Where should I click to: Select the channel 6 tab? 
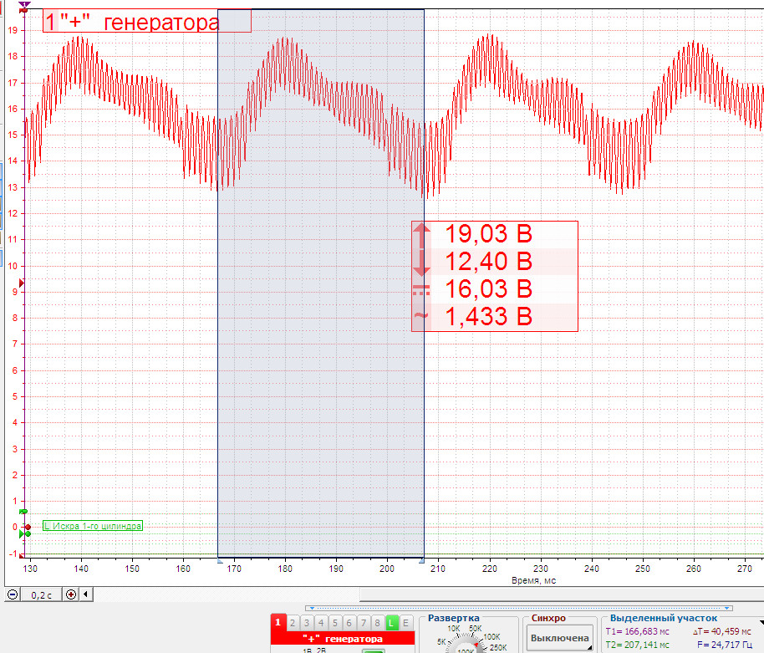pyautogui.click(x=349, y=623)
